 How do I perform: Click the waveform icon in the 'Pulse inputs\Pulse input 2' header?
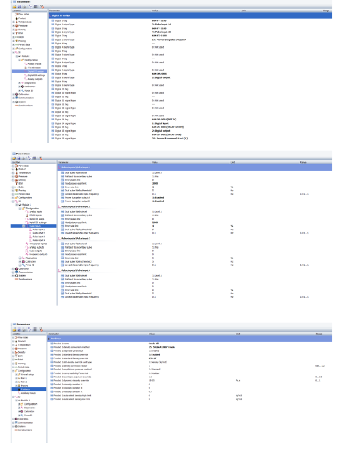pos(59,207)
